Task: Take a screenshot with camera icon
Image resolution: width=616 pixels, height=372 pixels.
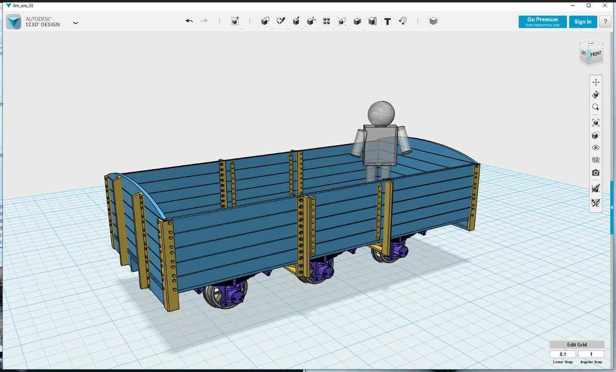Action: click(x=596, y=173)
